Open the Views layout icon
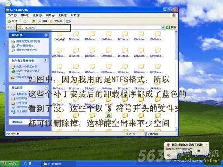This screenshot has height=167, width=223. coord(69,21)
